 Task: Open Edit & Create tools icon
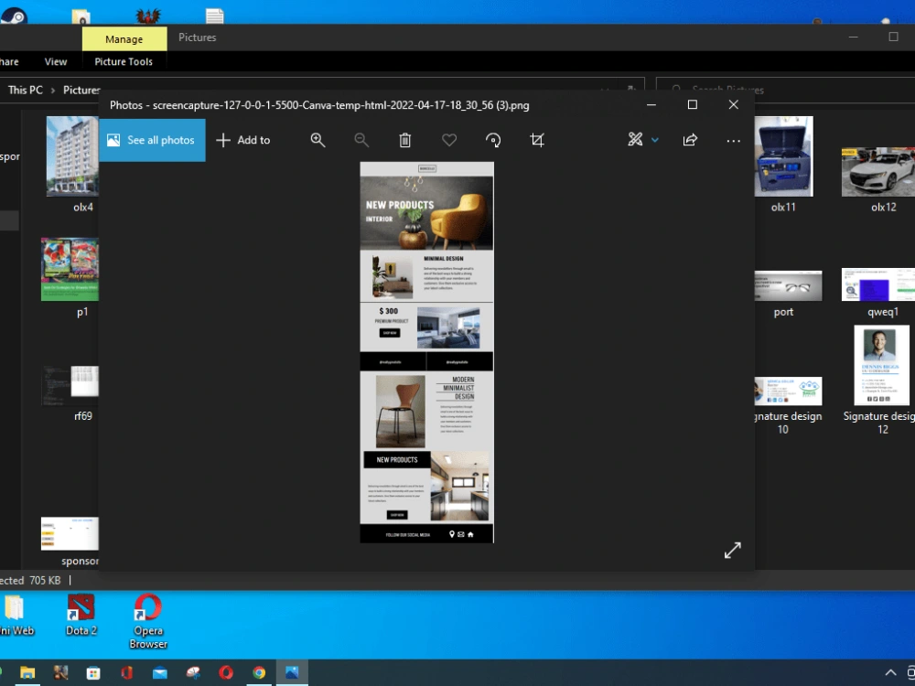pyautogui.click(x=635, y=139)
